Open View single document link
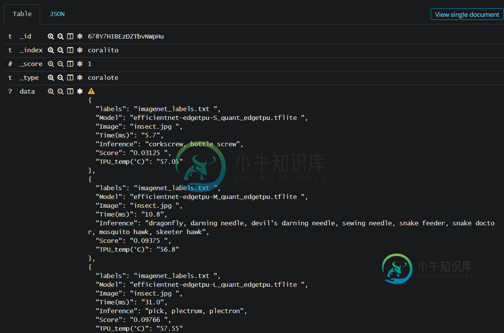The width and height of the screenshot is (504, 333). pos(467,14)
